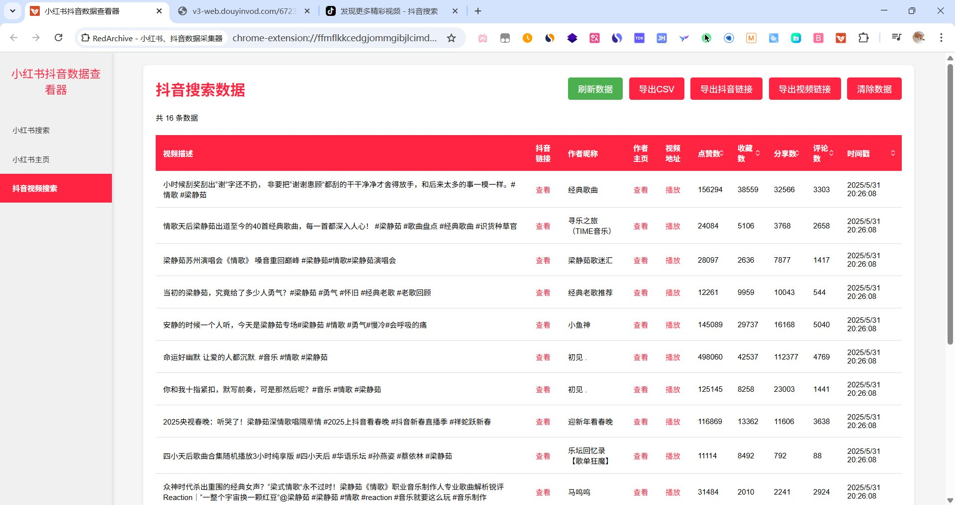The height and width of the screenshot is (505, 955).
Task: Bookmark this page with the star icon
Action: point(451,38)
